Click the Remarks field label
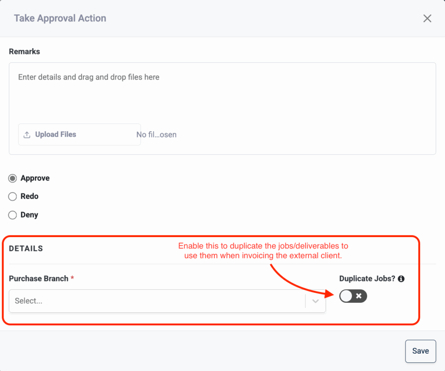This screenshot has width=445, height=371. [x=24, y=51]
